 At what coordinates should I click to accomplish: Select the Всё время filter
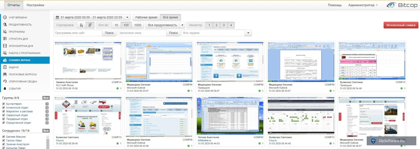click(170, 17)
